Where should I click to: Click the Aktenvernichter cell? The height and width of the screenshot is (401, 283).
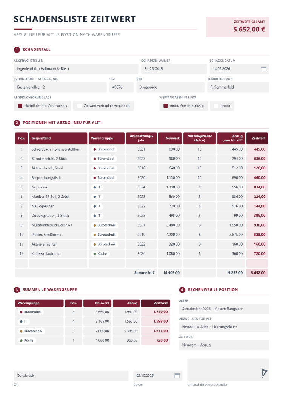58,244
